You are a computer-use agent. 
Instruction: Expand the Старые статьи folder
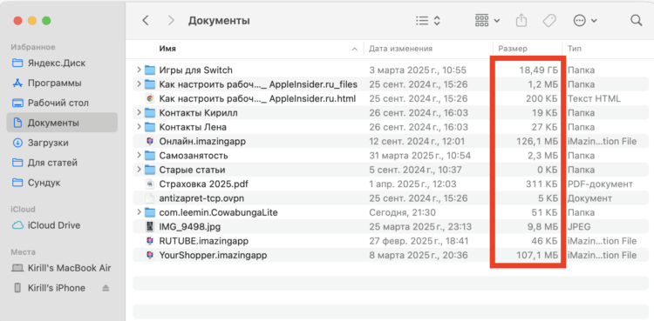click(139, 170)
